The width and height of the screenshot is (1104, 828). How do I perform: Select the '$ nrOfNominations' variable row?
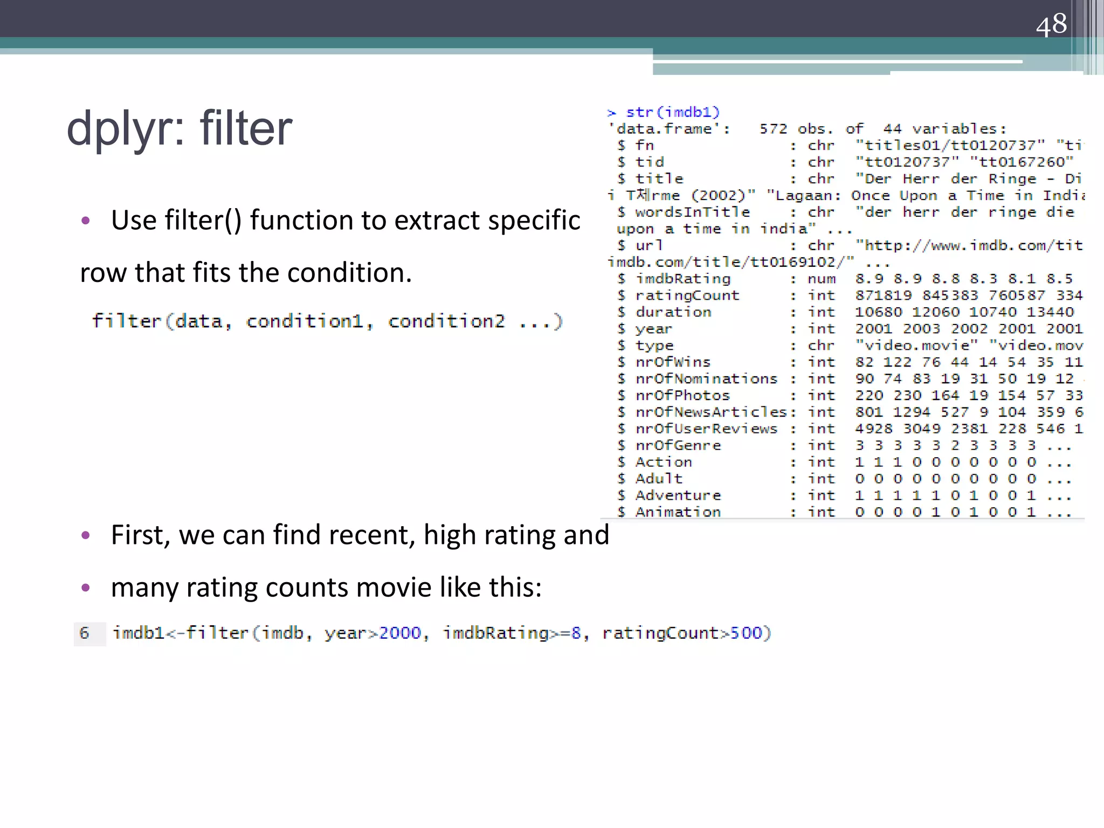click(x=850, y=379)
